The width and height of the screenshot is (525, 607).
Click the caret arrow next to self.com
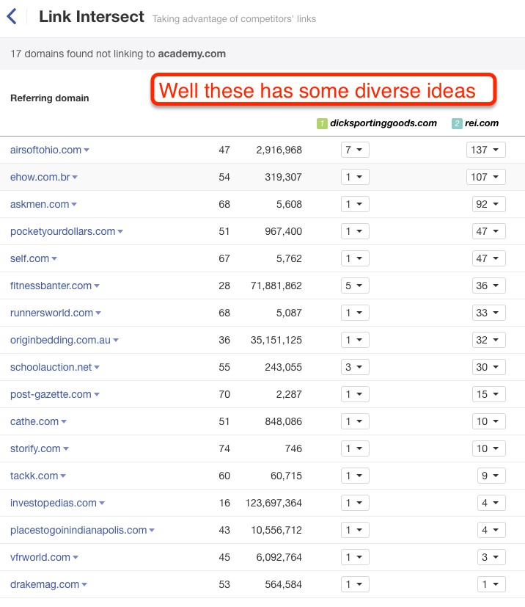click(x=54, y=259)
